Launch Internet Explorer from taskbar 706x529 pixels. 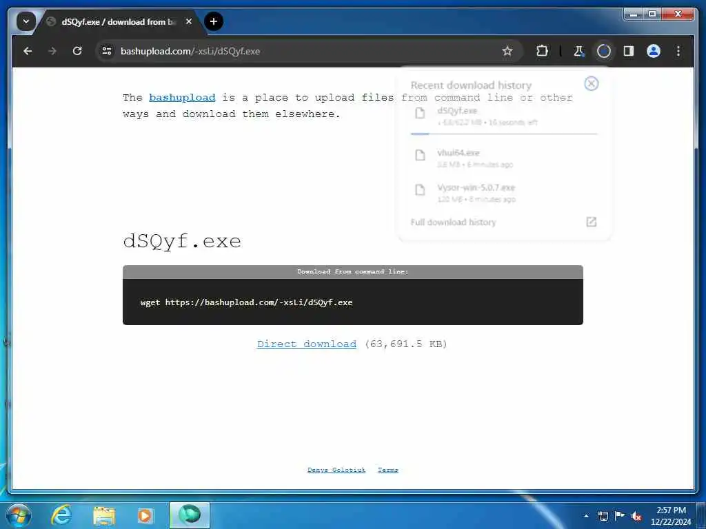tap(61, 515)
